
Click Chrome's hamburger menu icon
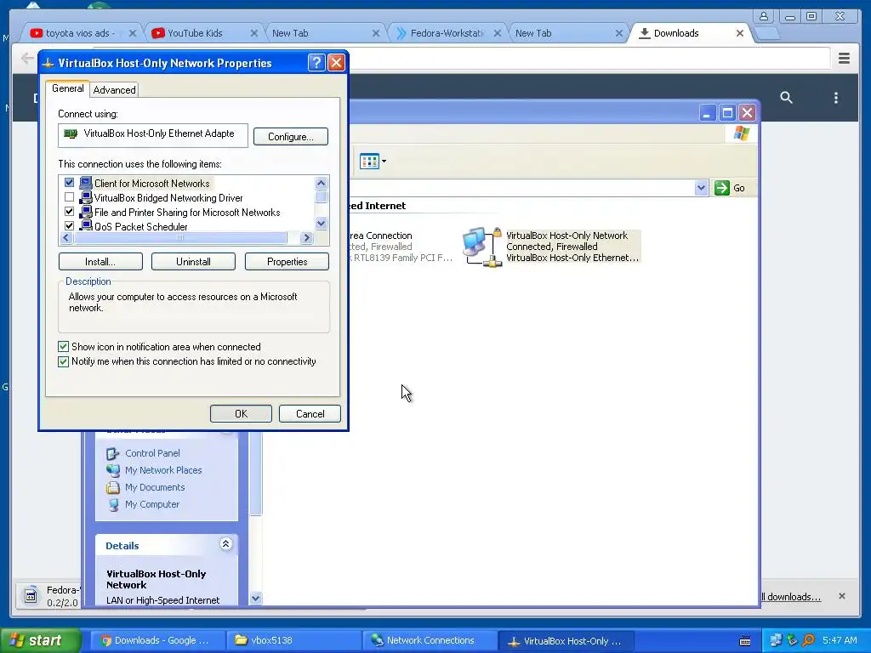[844, 58]
